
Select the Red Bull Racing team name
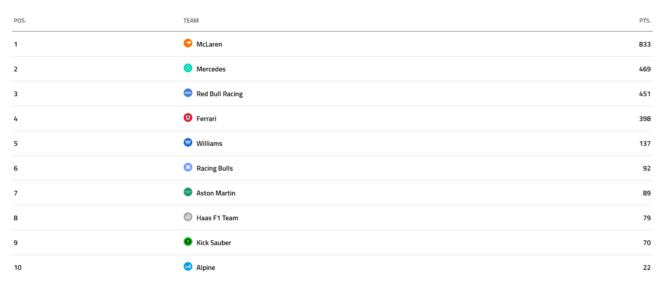[x=220, y=94]
